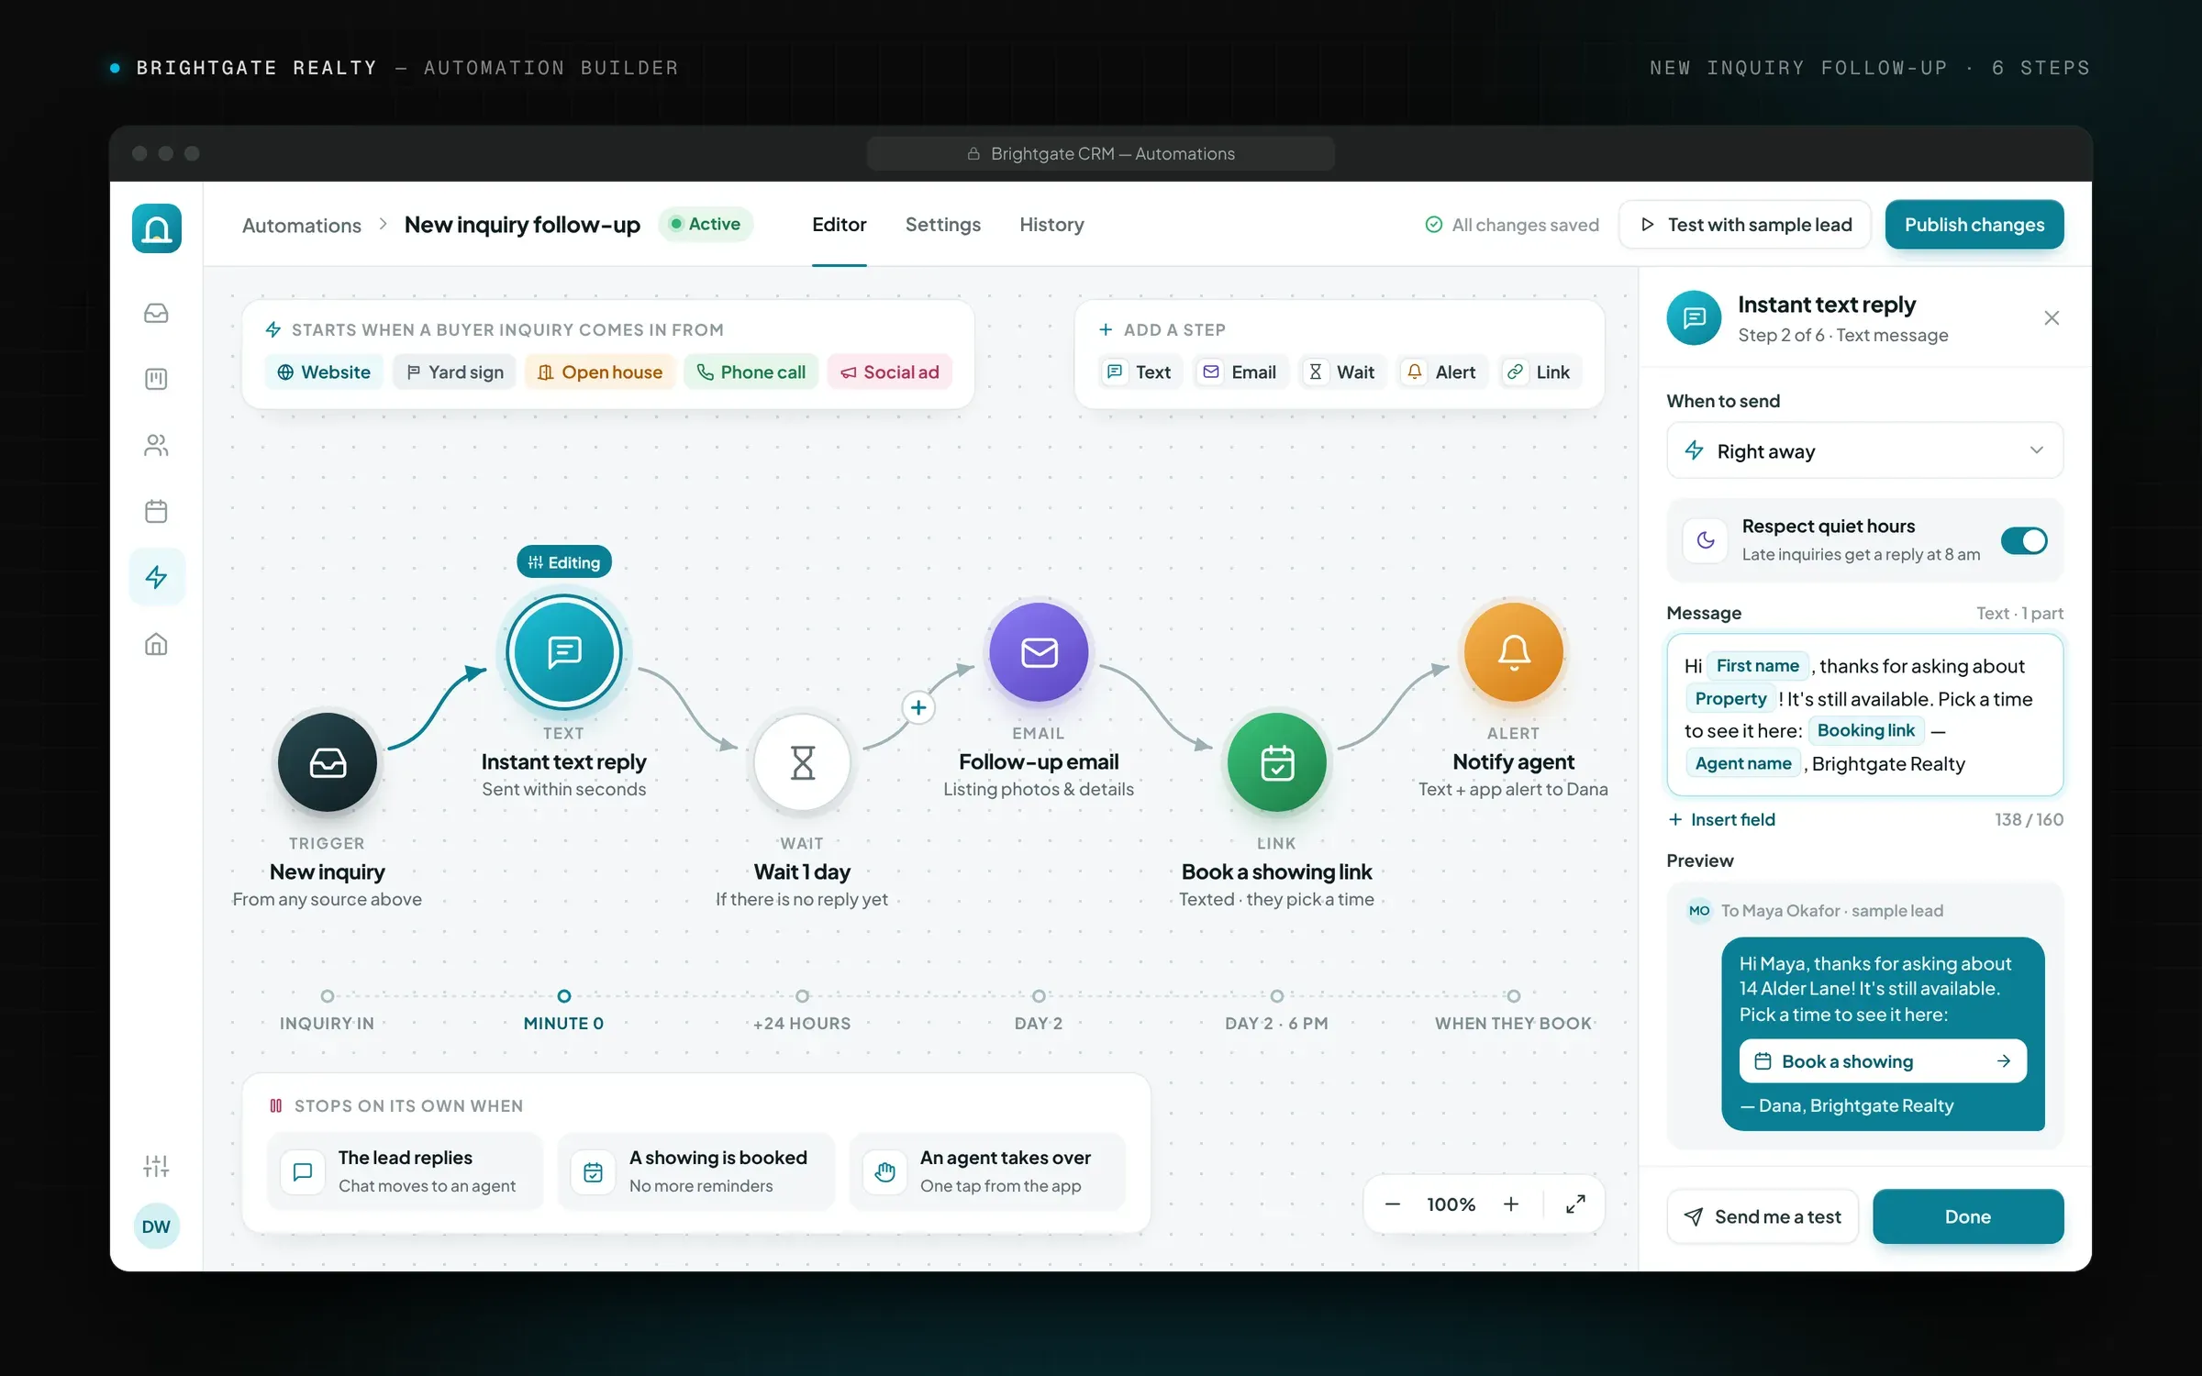2202x1376 pixels.
Task: Open the lightning automations sidebar icon
Action: click(156, 577)
